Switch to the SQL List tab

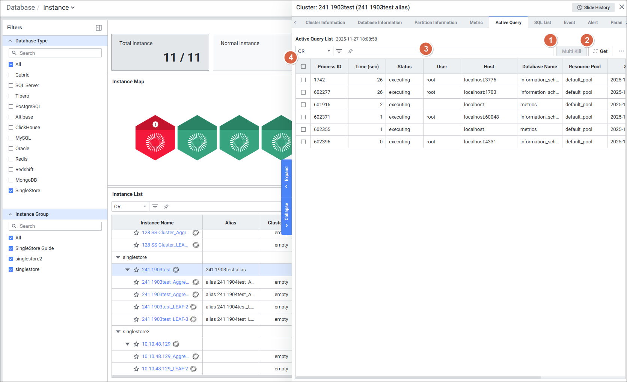[x=542, y=23]
